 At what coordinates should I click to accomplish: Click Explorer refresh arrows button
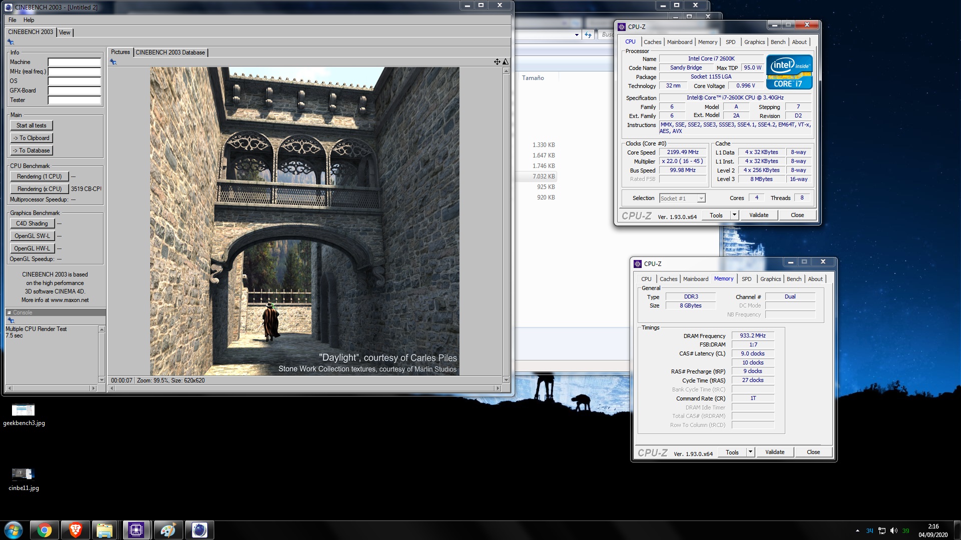click(x=588, y=34)
